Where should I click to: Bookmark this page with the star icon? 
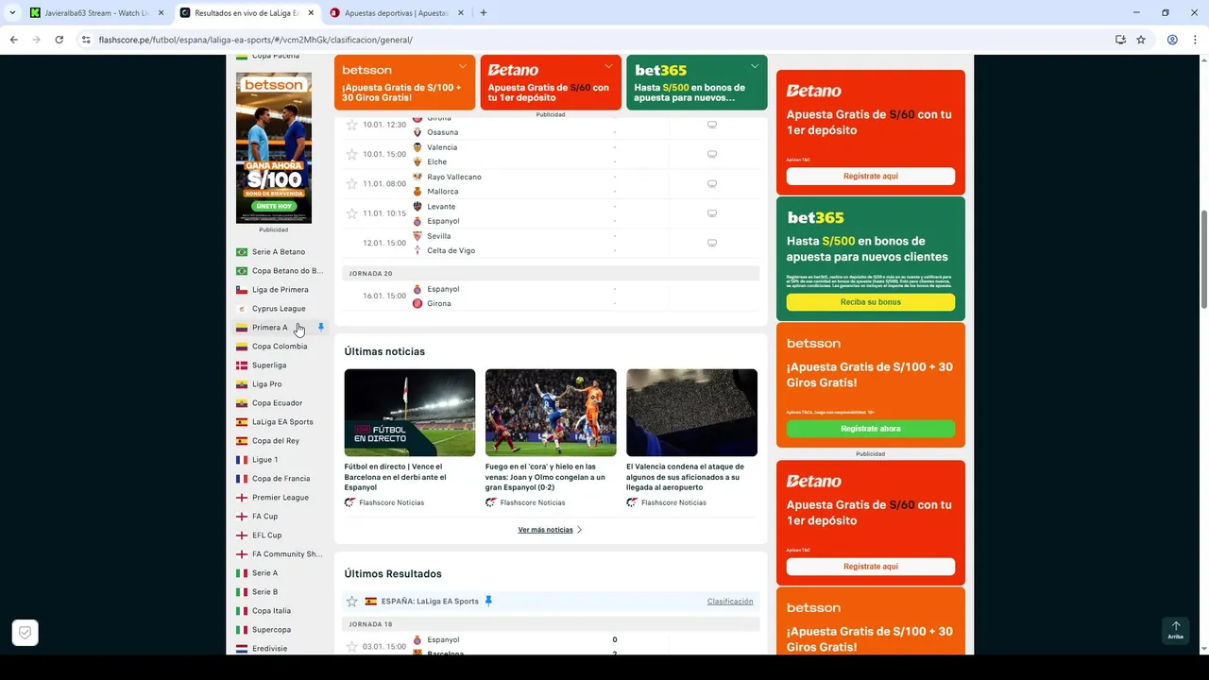(1141, 40)
